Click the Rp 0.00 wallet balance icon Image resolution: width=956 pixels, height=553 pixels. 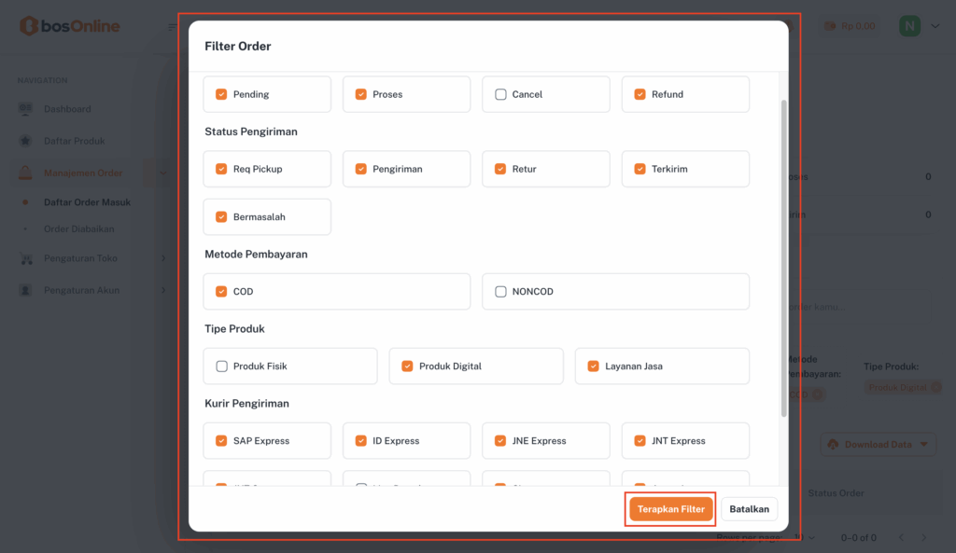[831, 26]
